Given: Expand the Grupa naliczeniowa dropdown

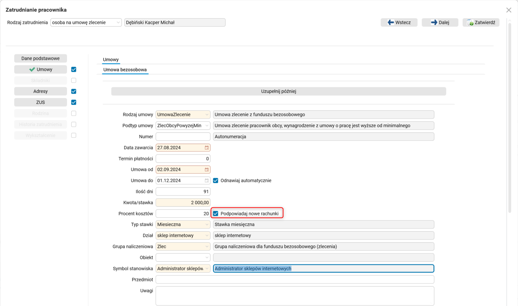Looking at the screenshot, I should click(207, 246).
